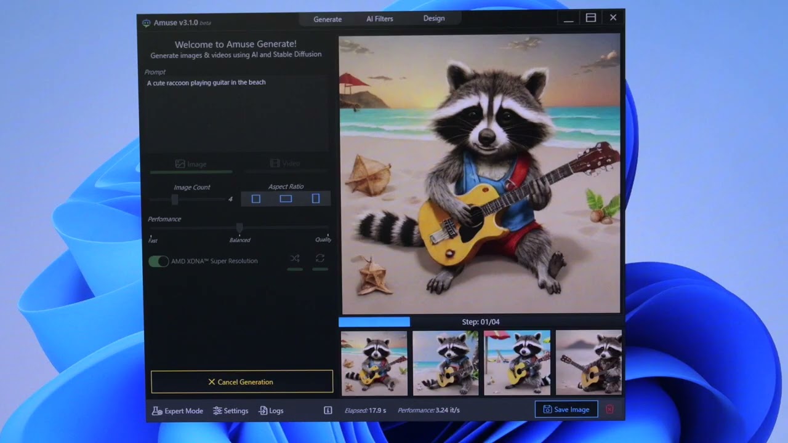788x443 pixels.
Task: Click the red delete image icon
Action: (609, 409)
